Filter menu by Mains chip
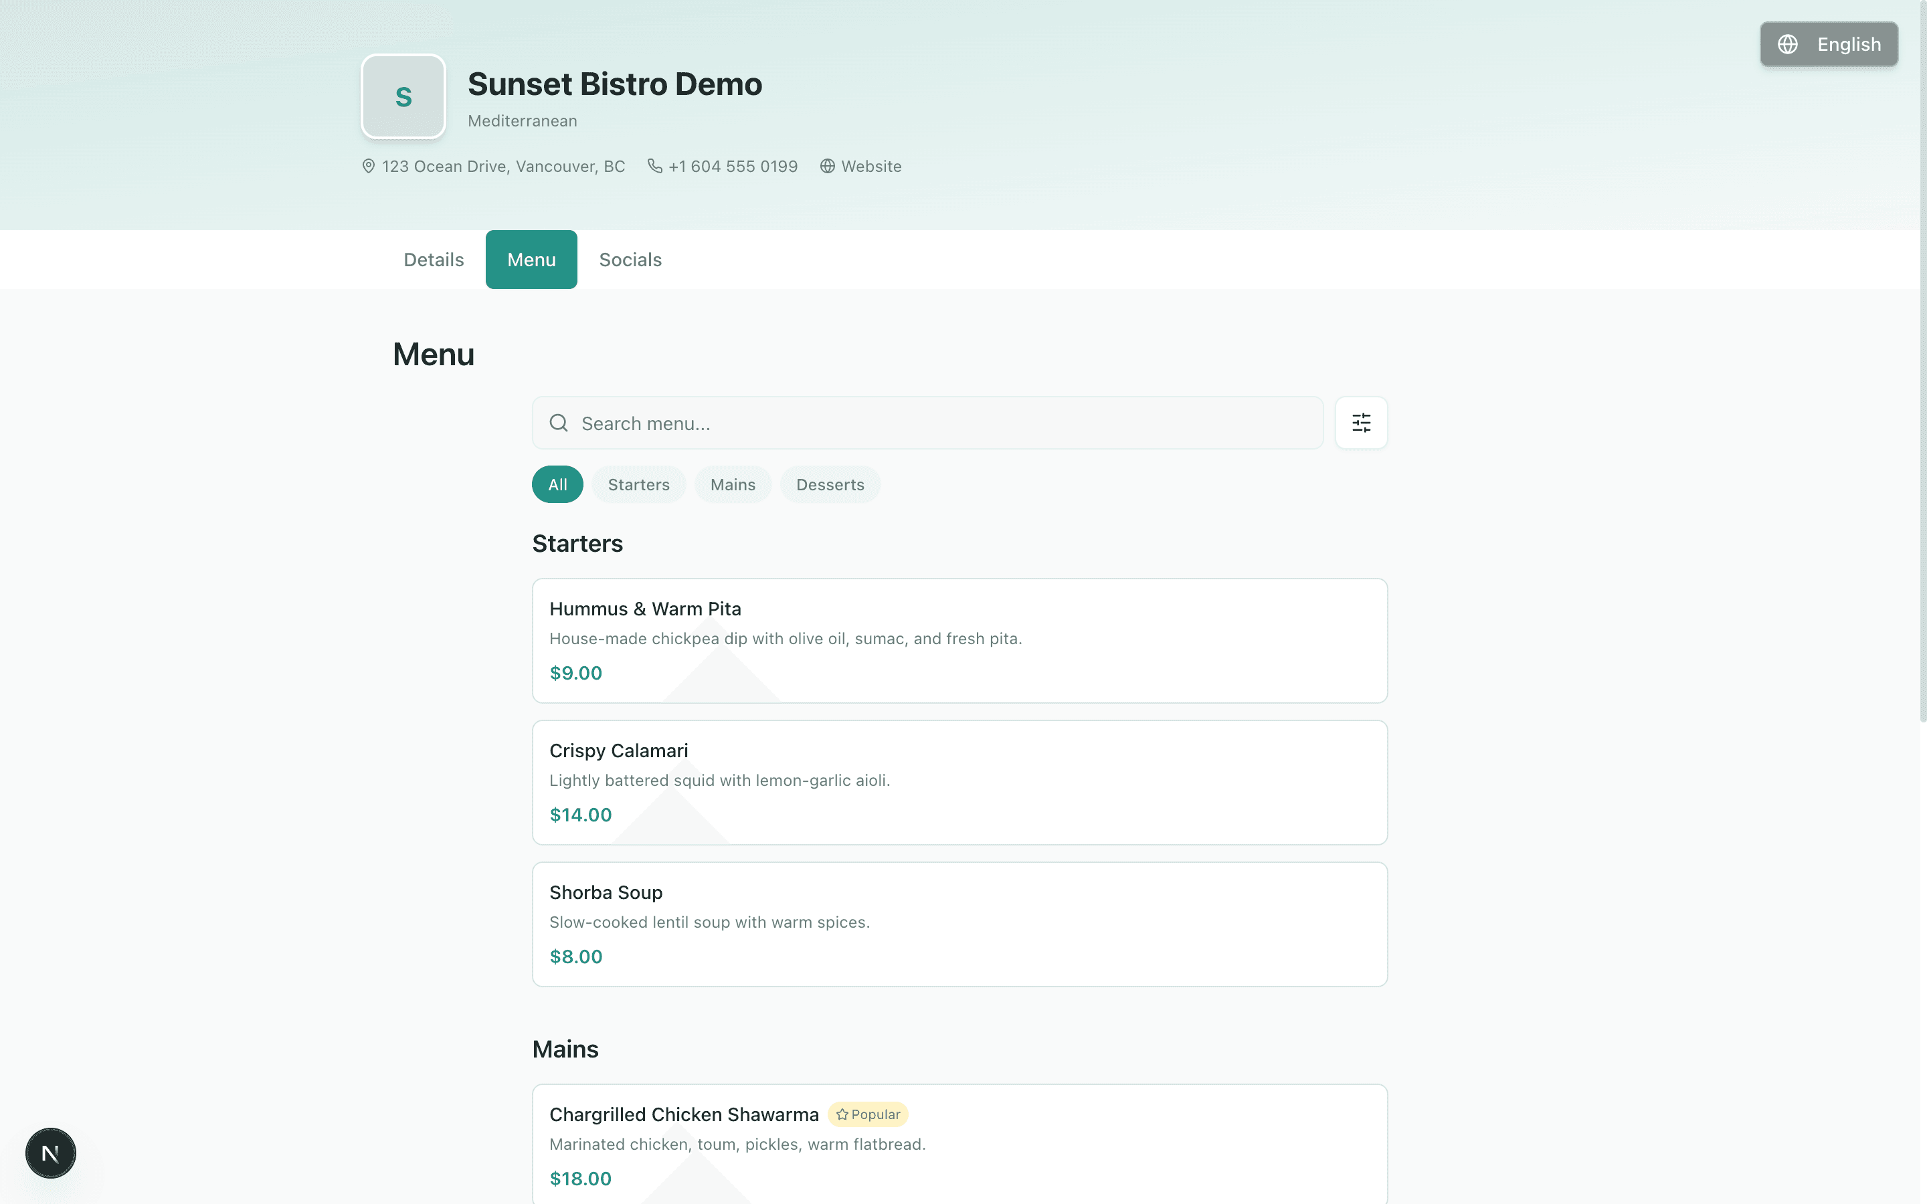The image size is (1927, 1204). (x=733, y=484)
